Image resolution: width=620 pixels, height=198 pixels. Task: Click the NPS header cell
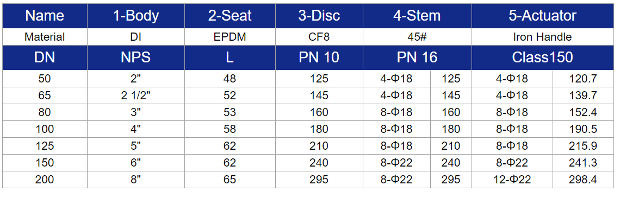(136, 58)
